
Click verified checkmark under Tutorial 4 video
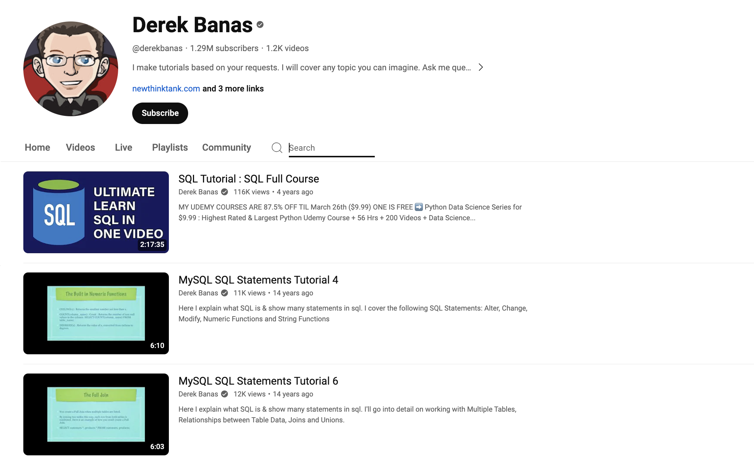[x=224, y=293]
